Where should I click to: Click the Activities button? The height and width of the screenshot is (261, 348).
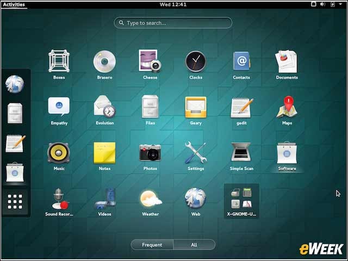coord(14,4)
